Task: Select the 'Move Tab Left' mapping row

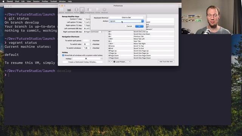Action: [x=141, y=39]
